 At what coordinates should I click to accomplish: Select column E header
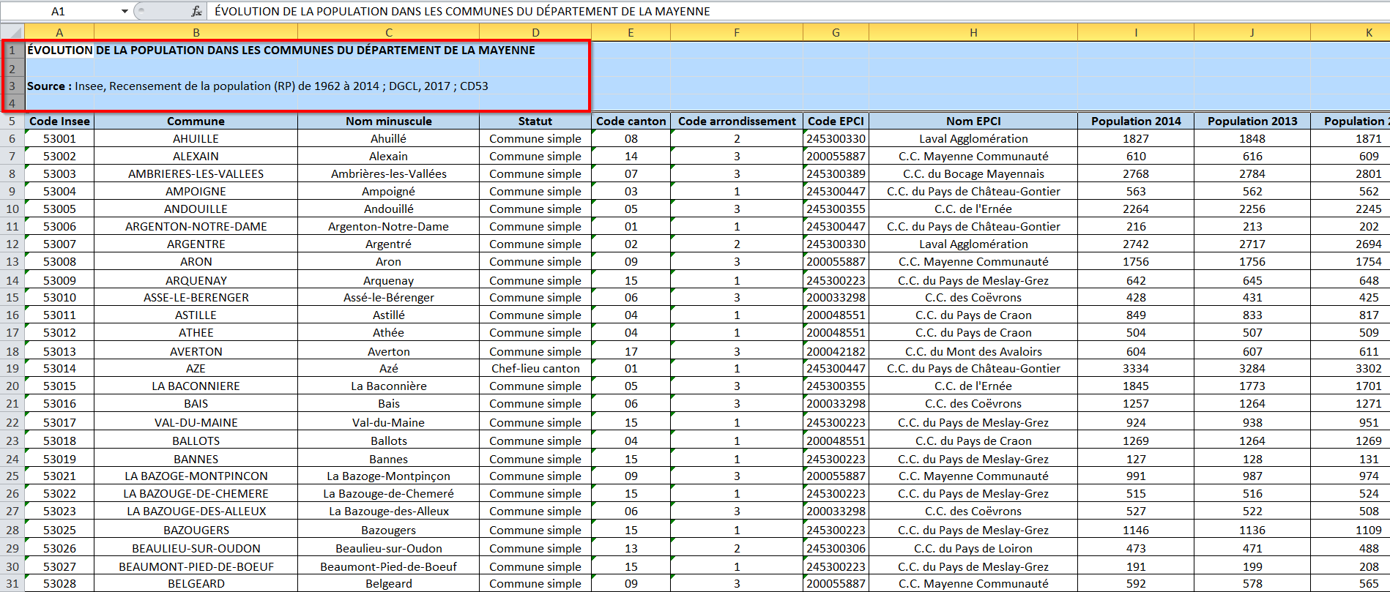pos(631,32)
